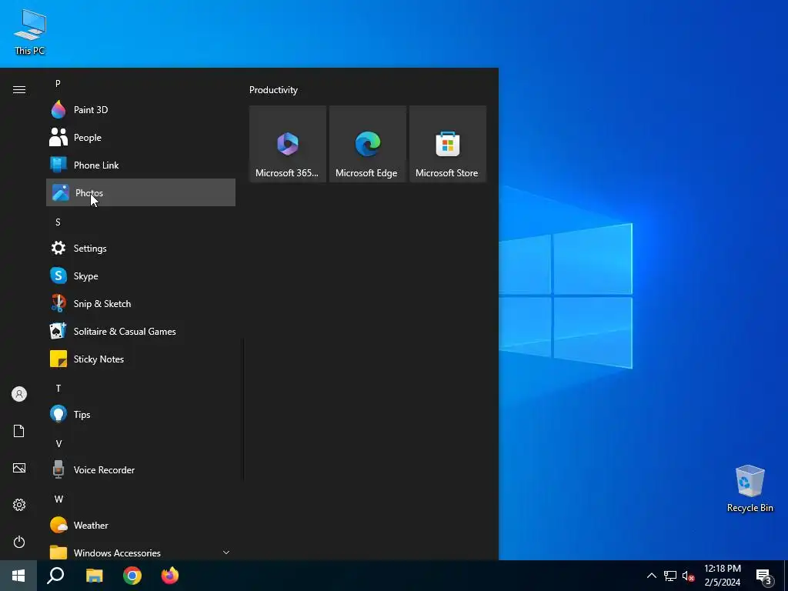Image resolution: width=788 pixels, height=591 pixels.
Task: Show hidden system tray icons
Action: pyautogui.click(x=651, y=576)
